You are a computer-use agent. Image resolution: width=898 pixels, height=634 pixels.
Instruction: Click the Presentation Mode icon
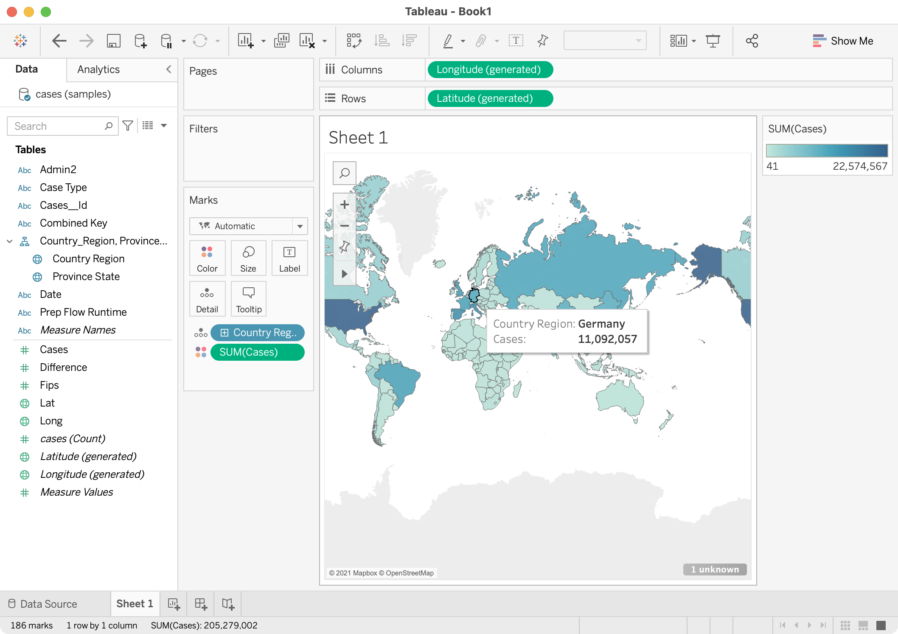pyautogui.click(x=713, y=41)
